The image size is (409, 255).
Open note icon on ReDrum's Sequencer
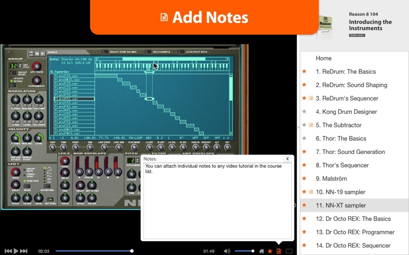[x=311, y=98]
